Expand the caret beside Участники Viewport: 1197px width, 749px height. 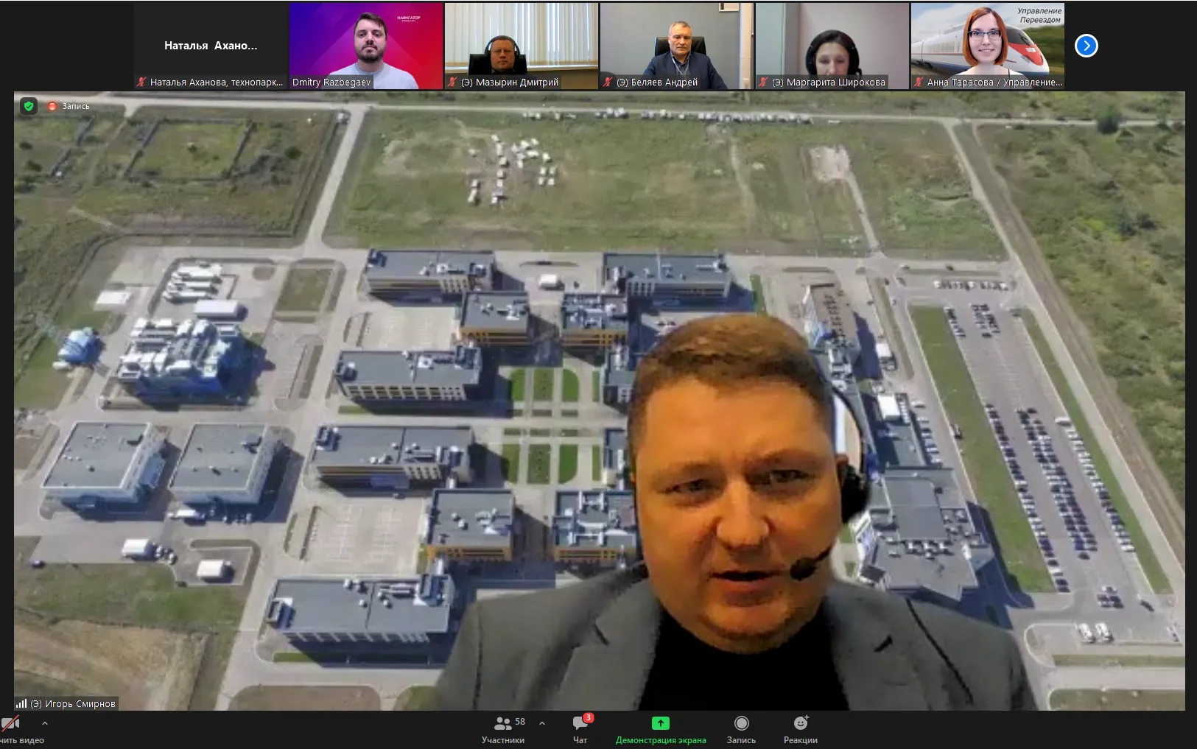[542, 723]
